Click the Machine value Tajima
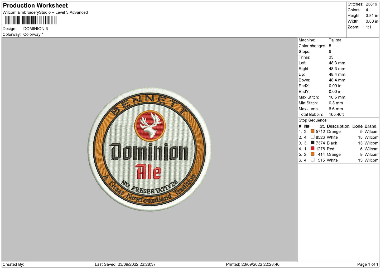 (335, 40)
